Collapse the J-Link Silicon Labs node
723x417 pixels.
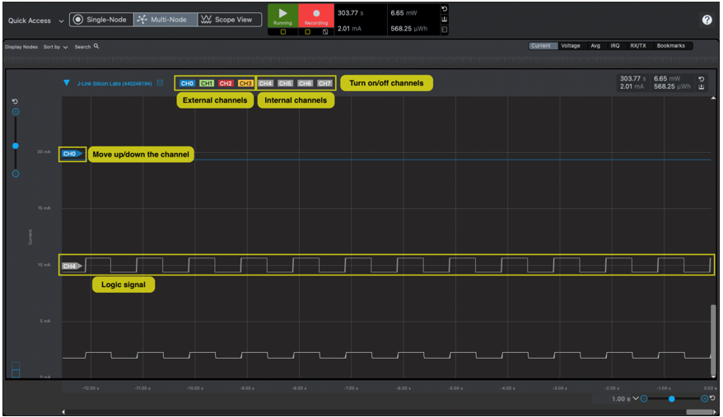tap(67, 83)
